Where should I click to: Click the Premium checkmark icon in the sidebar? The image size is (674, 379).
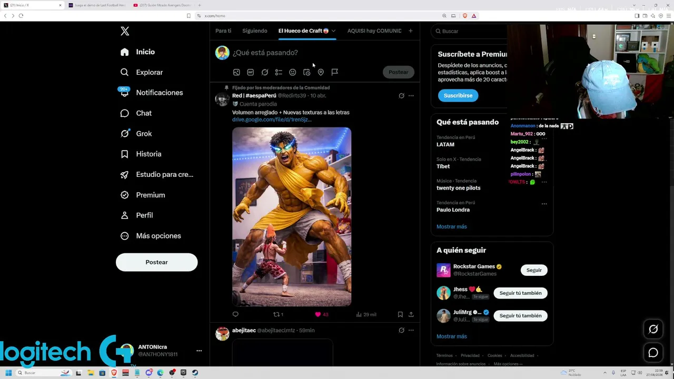[x=124, y=195]
